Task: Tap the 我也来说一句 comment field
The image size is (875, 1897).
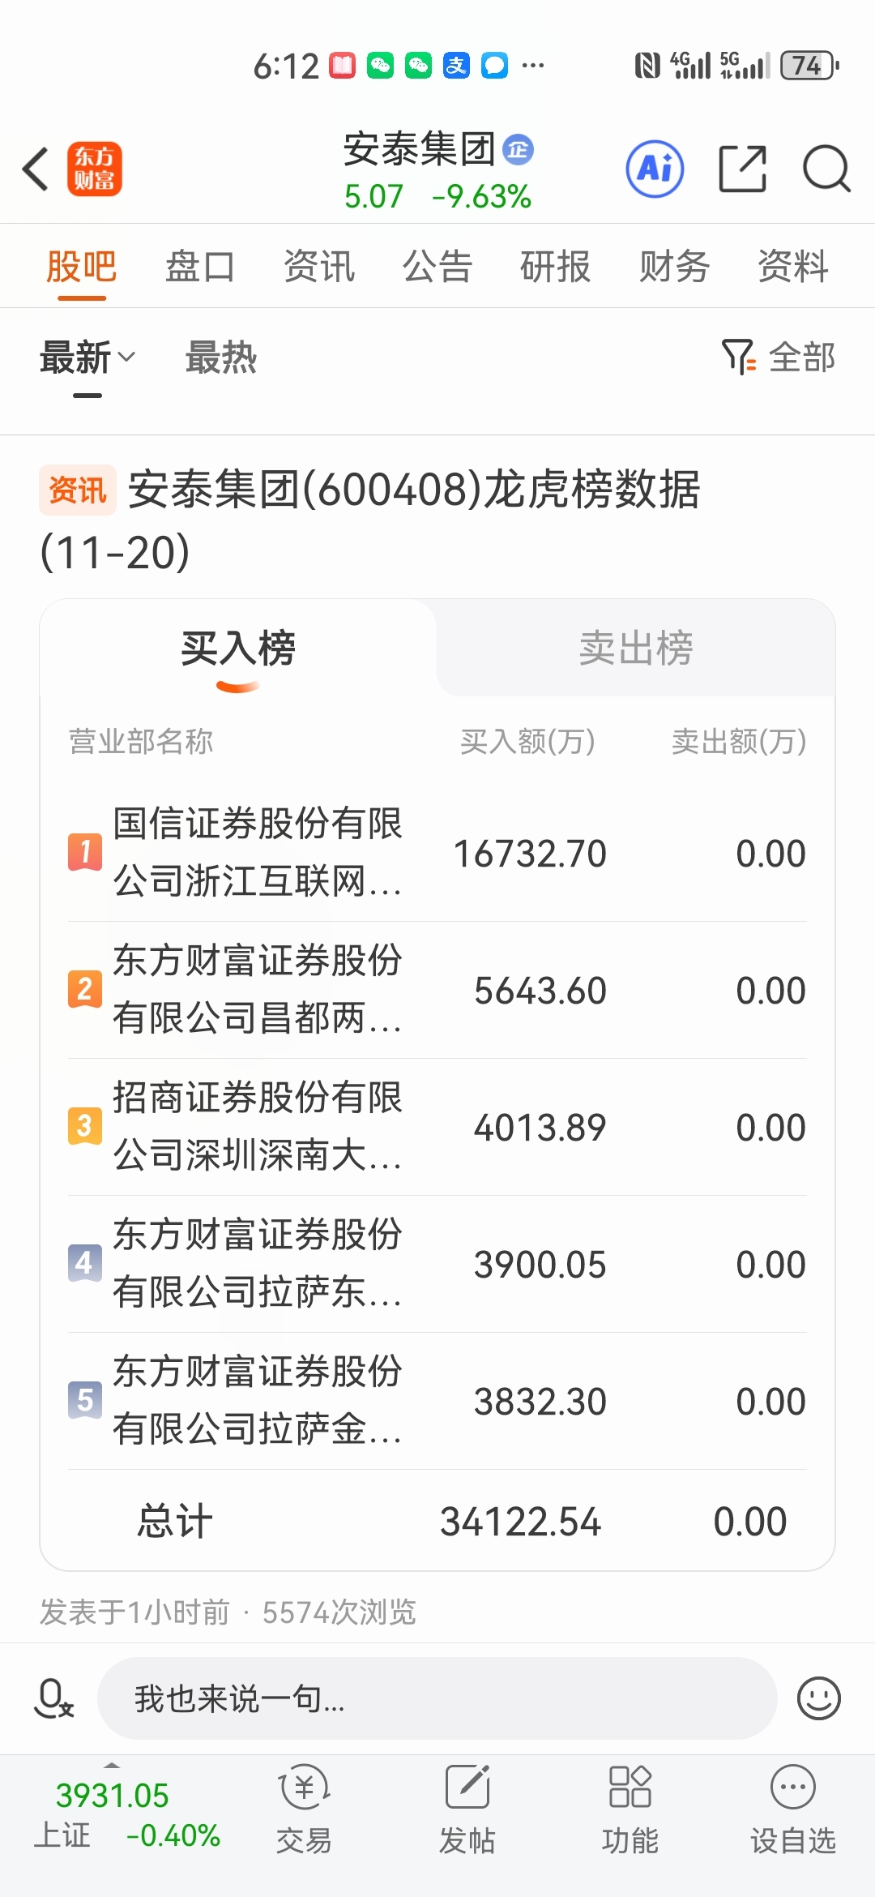Action: click(x=437, y=1698)
